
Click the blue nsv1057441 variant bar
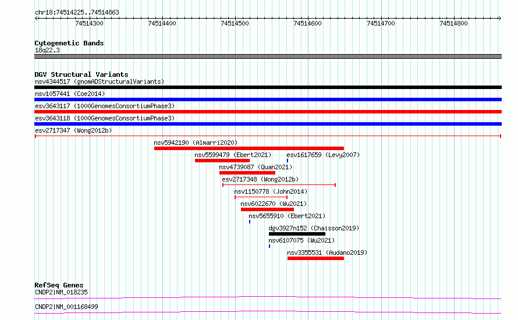click(x=268, y=99)
